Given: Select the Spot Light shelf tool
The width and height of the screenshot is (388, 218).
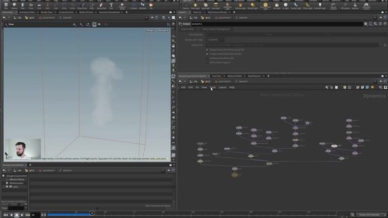Looking at the screenshot, I should tap(206, 5).
